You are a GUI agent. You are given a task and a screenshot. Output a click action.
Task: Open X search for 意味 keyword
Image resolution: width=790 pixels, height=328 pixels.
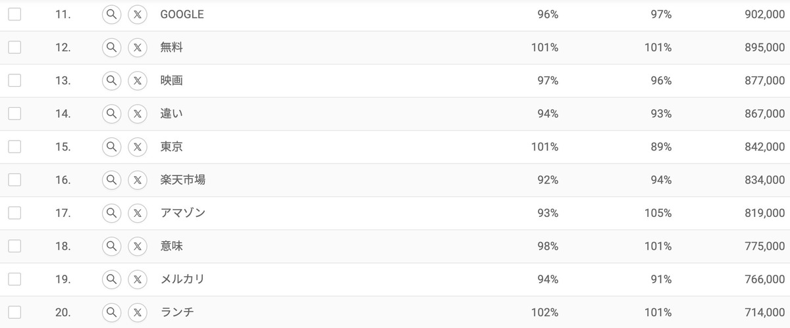(137, 246)
